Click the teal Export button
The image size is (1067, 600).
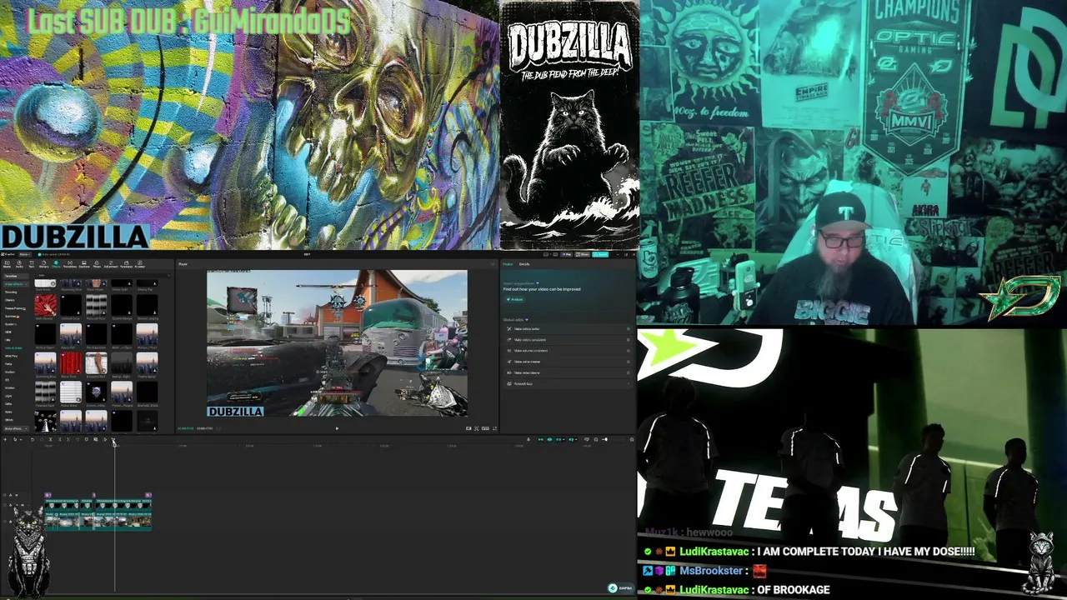click(x=600, y=254)
